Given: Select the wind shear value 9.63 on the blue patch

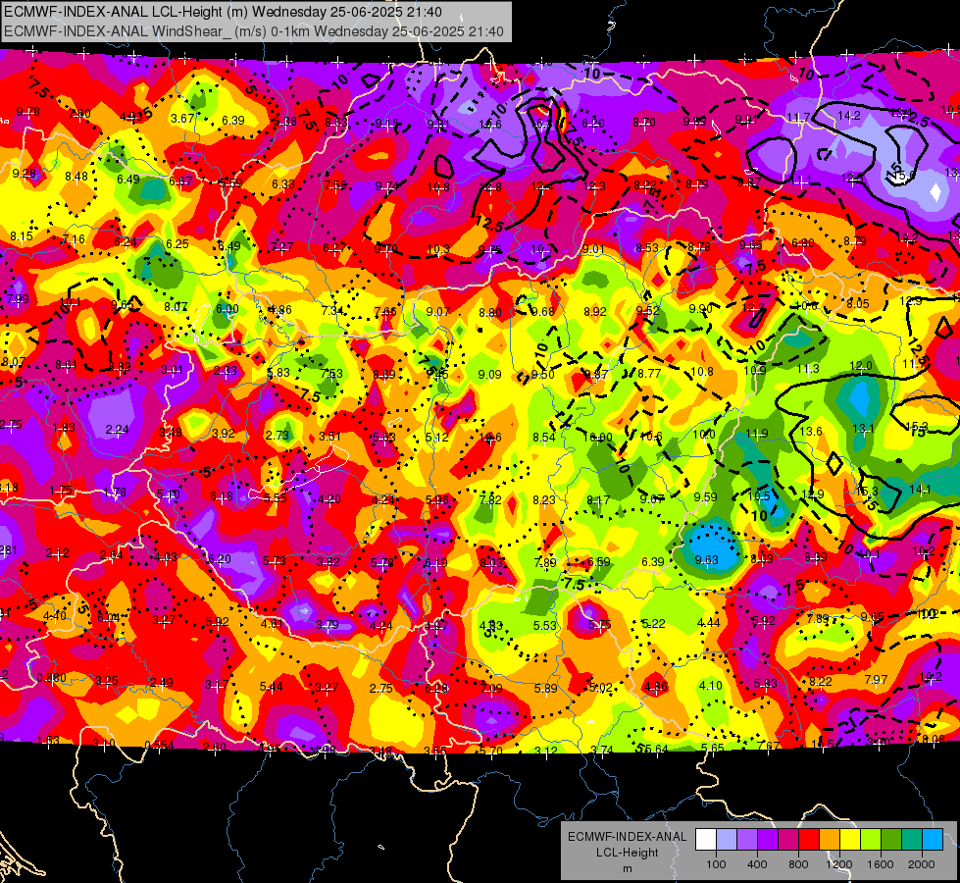Looking at the screenshot, I should pyautogui.click(x=706, y=559).
